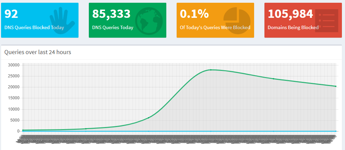This screenshot has height=150, width=345.
Task: Click the Queries over last 24 hours heading
Action: pos(38,52)
